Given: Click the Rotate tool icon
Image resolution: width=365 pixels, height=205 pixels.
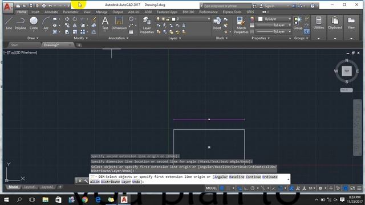Looking at the screenshot, I should (75, 19).
